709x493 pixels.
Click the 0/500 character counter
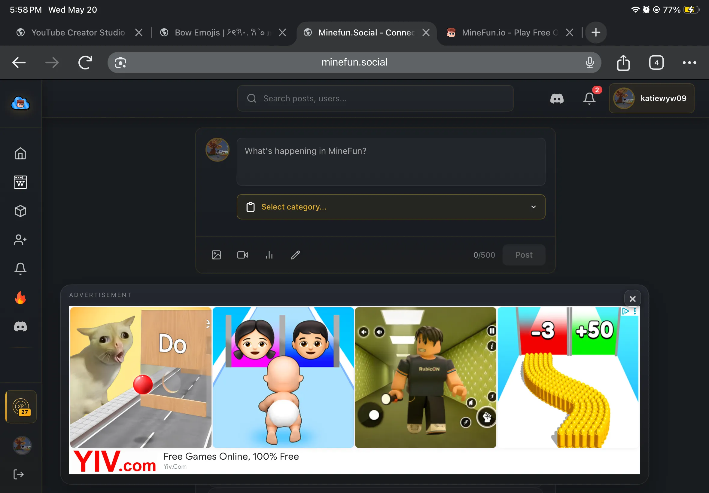[x=484, y=255]
